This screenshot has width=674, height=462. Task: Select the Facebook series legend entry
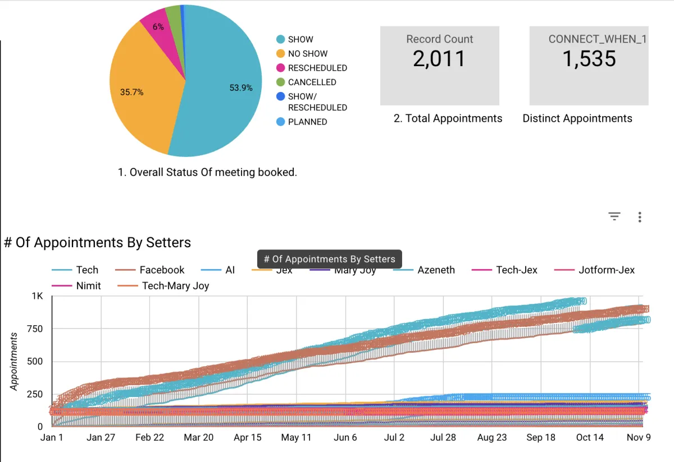pyautogui.click(x=150, y=270)
